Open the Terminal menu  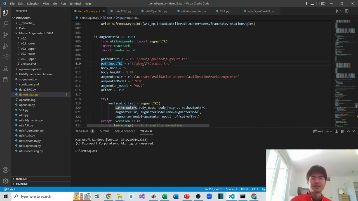75,3
